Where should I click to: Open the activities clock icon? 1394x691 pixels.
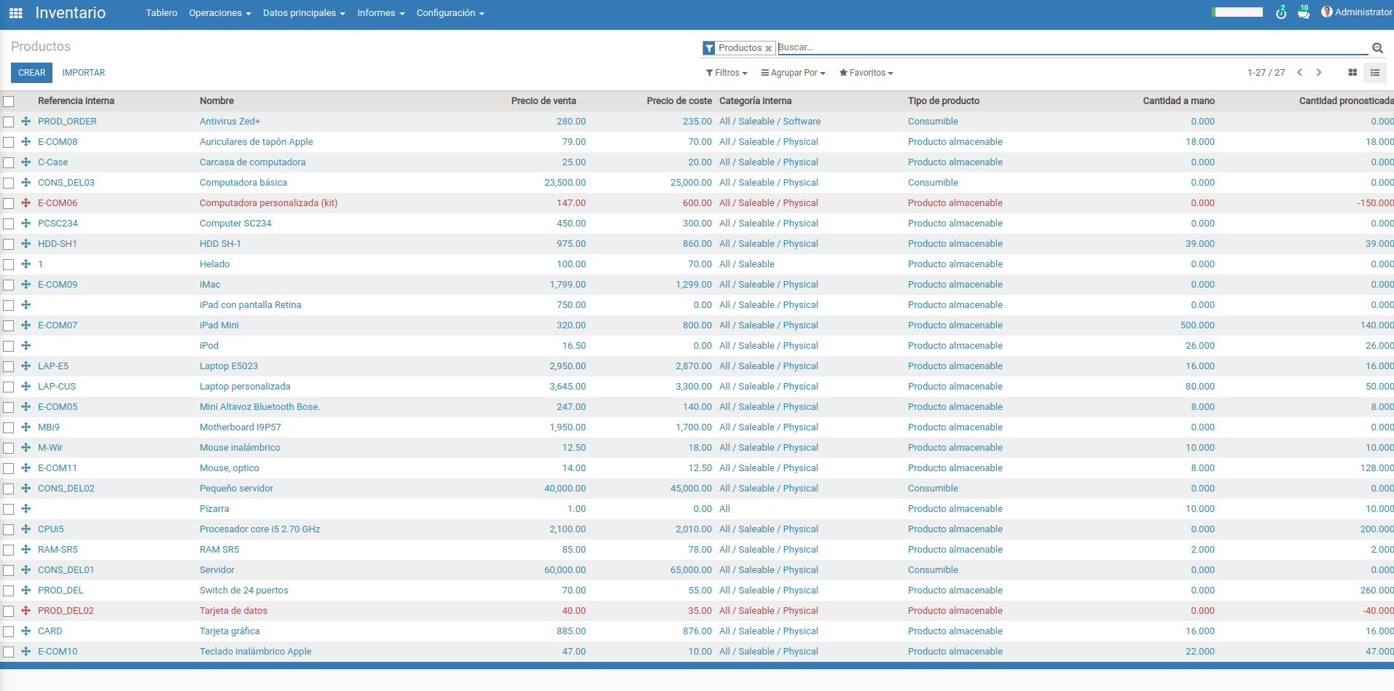1281,12
